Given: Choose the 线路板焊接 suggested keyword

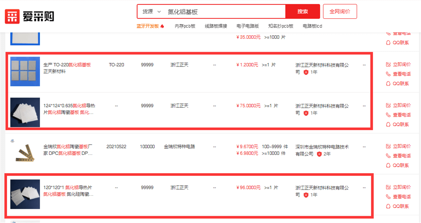Looking at the screenshot, I should 216,26.
